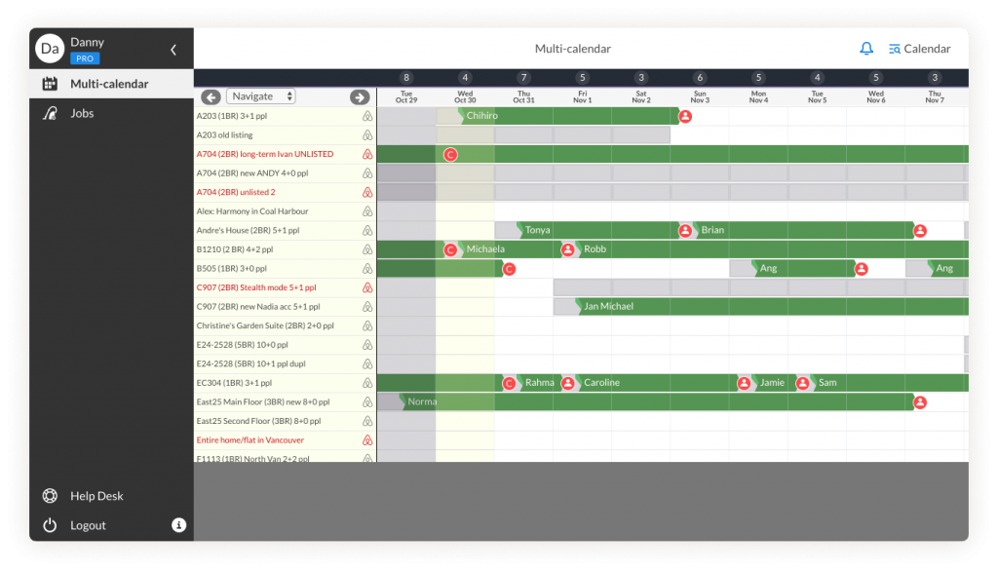Open the notifications bell

tap(865, 48)
